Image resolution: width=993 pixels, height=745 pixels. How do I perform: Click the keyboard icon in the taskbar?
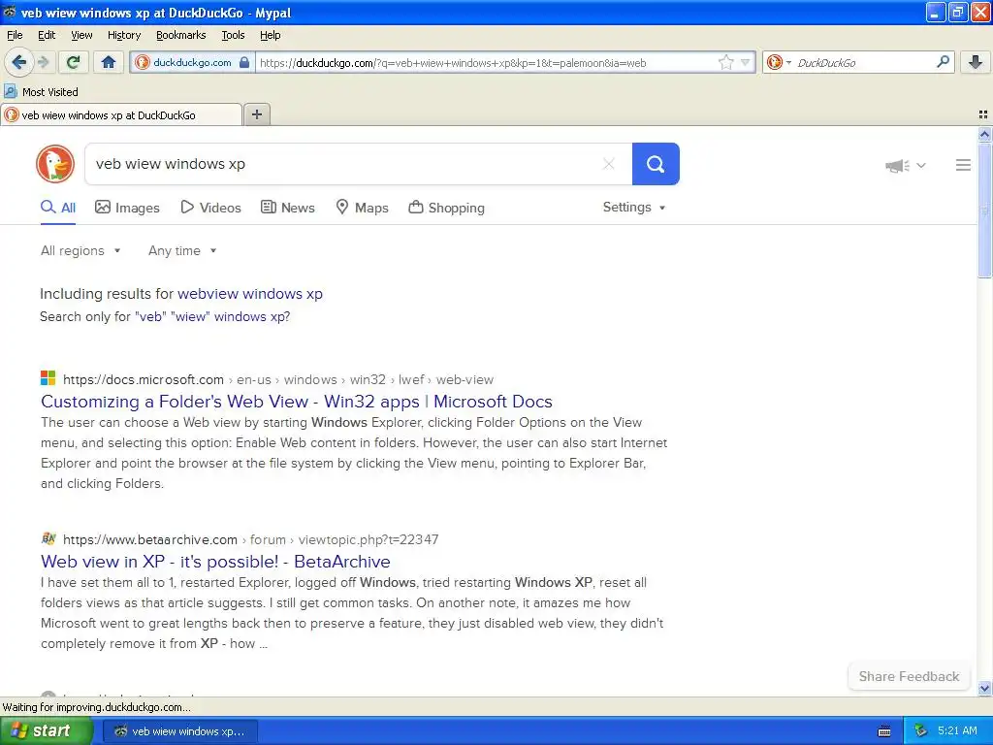tap(884, 731)
